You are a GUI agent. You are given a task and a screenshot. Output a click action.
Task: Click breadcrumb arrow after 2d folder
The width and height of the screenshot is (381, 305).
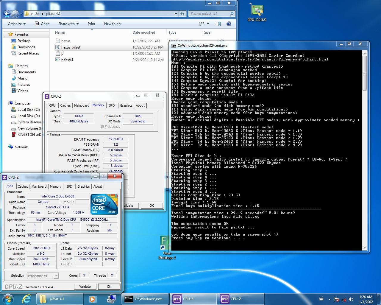pyautogui.click(x=43, y=14)
